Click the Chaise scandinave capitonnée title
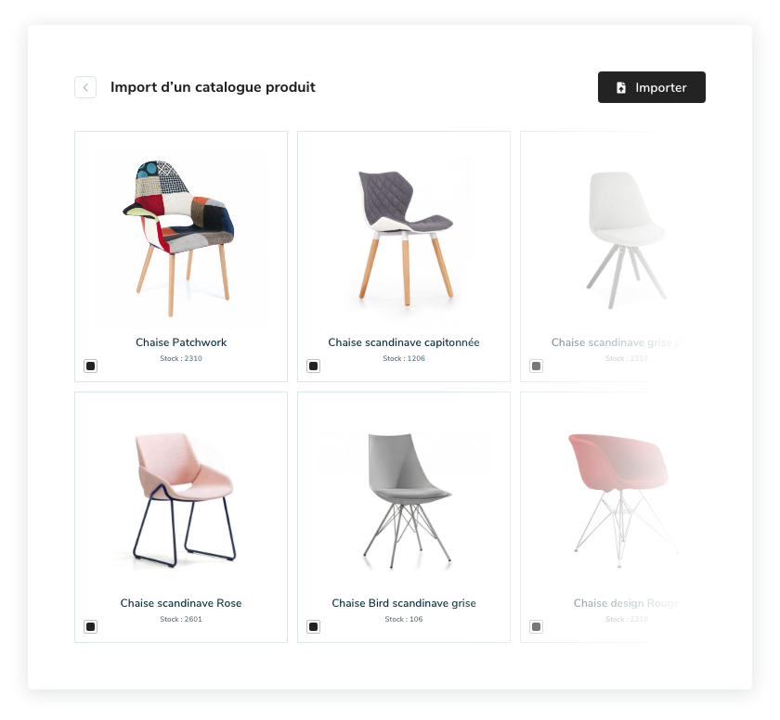 [x=403, y=342]
